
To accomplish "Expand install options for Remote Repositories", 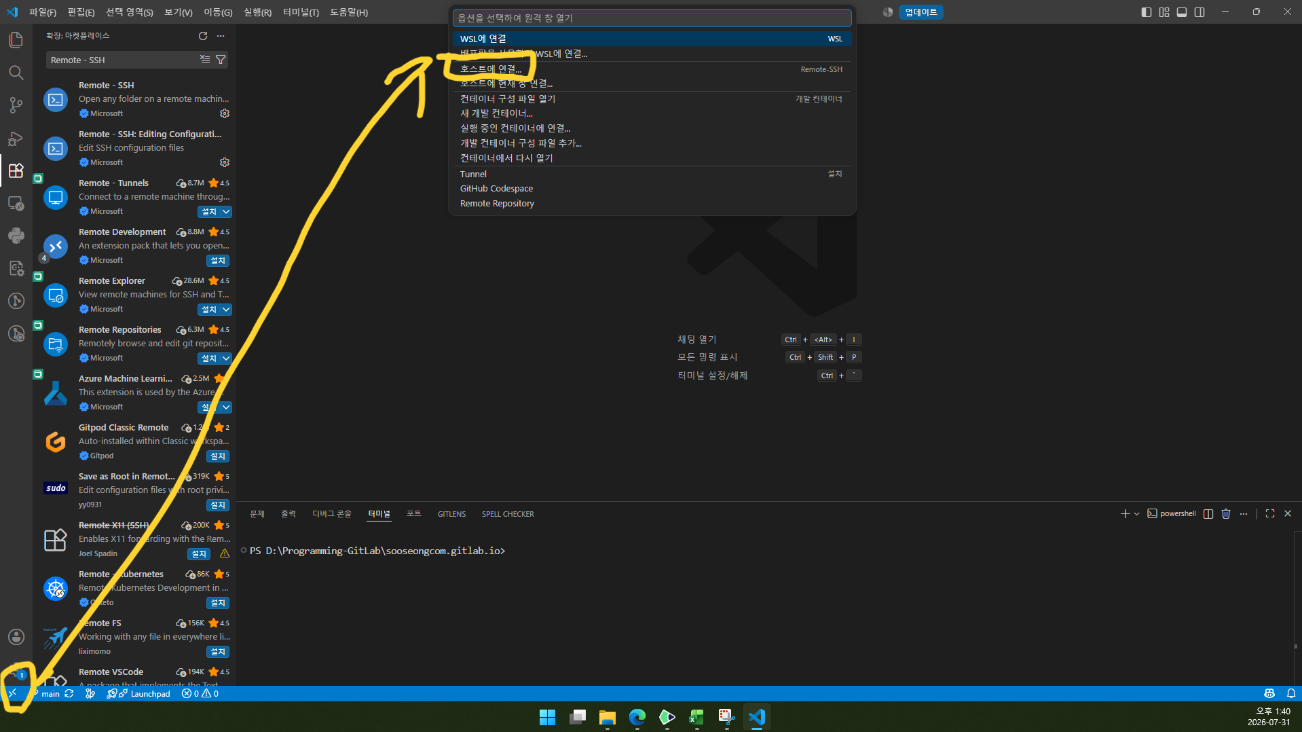I will 227,359.
